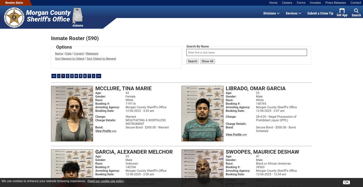The height and width of the screenshot is (187, 363).
Task: Read our cookie use policy link
Action: click(x=106, y=181)
